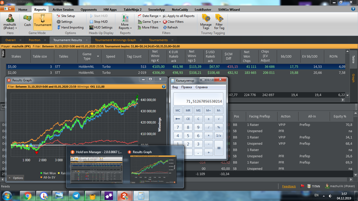The image size is (358, 201).
Task: Click the calculator MC button
Action: (177, 110)
